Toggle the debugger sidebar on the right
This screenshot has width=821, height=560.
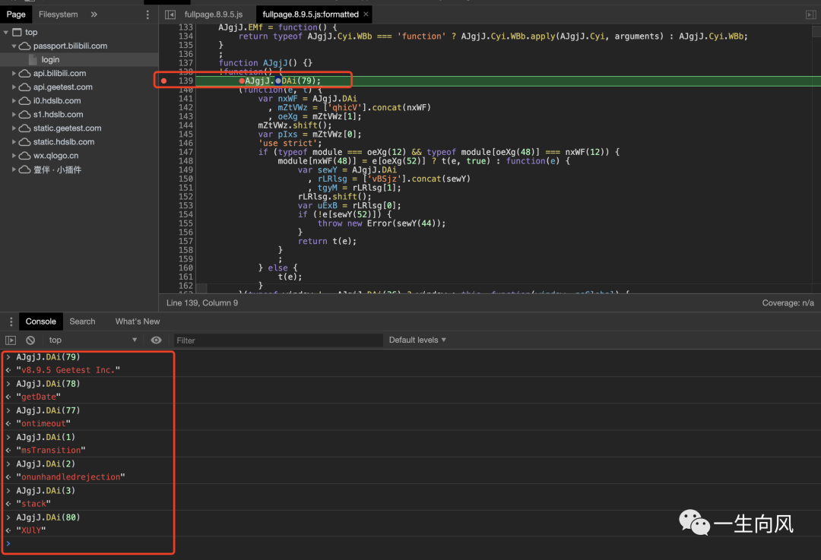click(810, 14)
